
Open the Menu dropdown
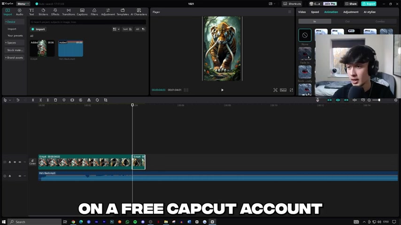23,4
